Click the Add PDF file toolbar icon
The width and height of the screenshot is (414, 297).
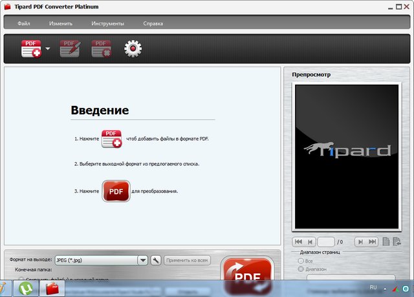[32, 48]
